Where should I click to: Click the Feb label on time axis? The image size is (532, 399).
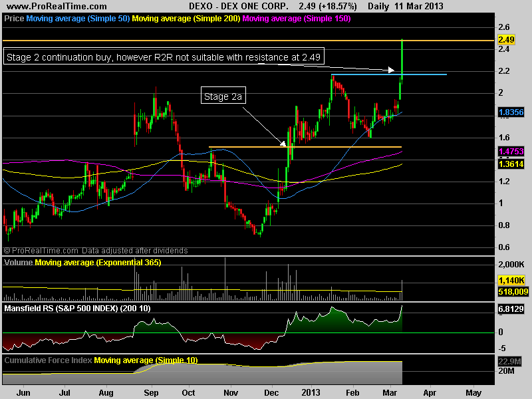click(x=352, y=392)
